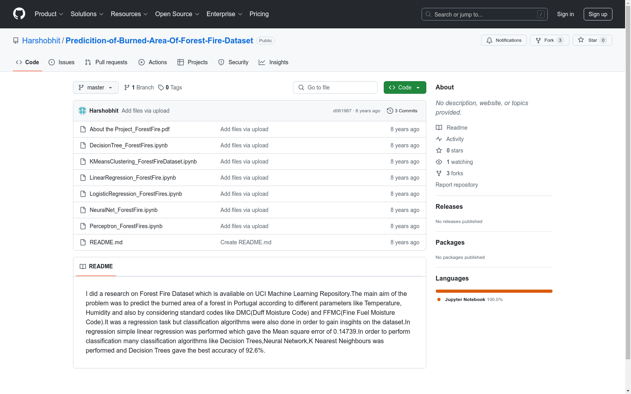Screen dimensions: 631x394
Task: Click file icon for LinearRegression_ForestFire.ipynb
Action: (x=83, y=178)
